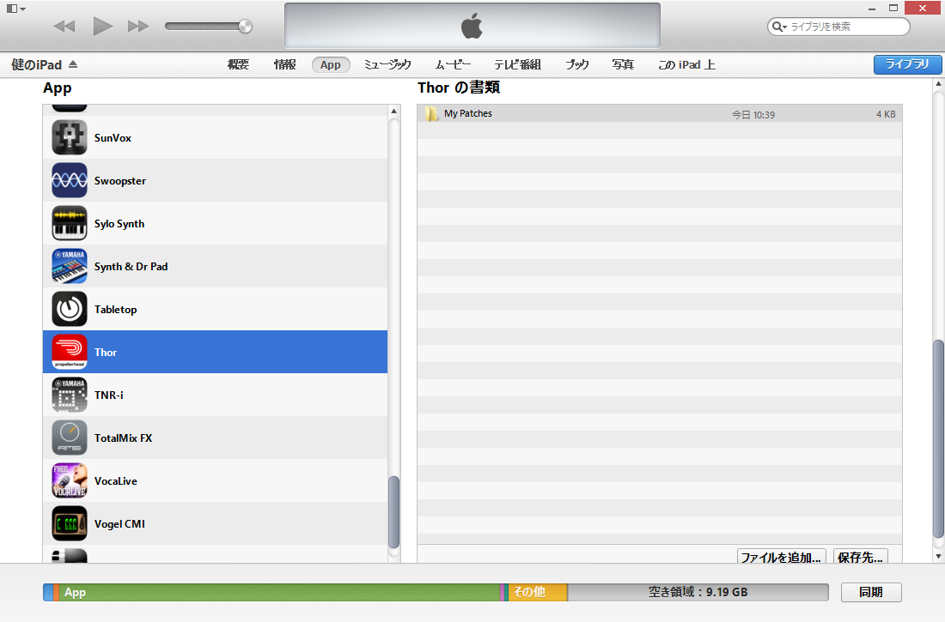Screen dimensions: 945x622
Task: Click the VocaLive app icon
Action: click(x=70, y=480)
